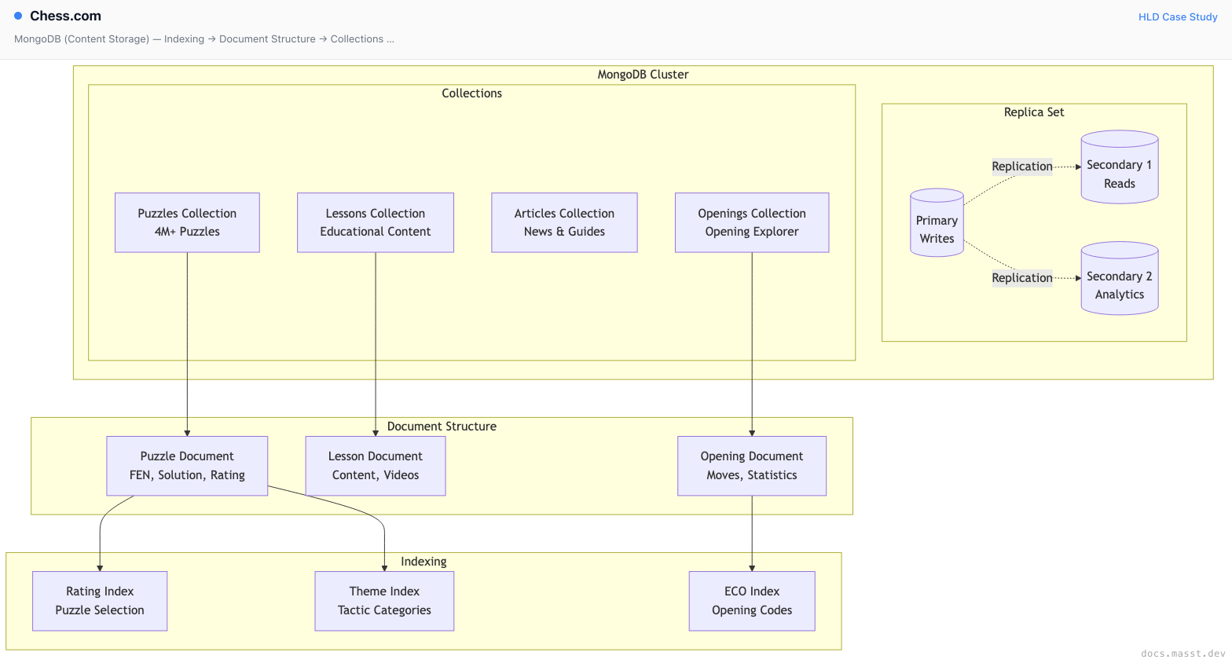Click the Document Structure group title
The image size is (1232, 663).
tap(442, 427)
